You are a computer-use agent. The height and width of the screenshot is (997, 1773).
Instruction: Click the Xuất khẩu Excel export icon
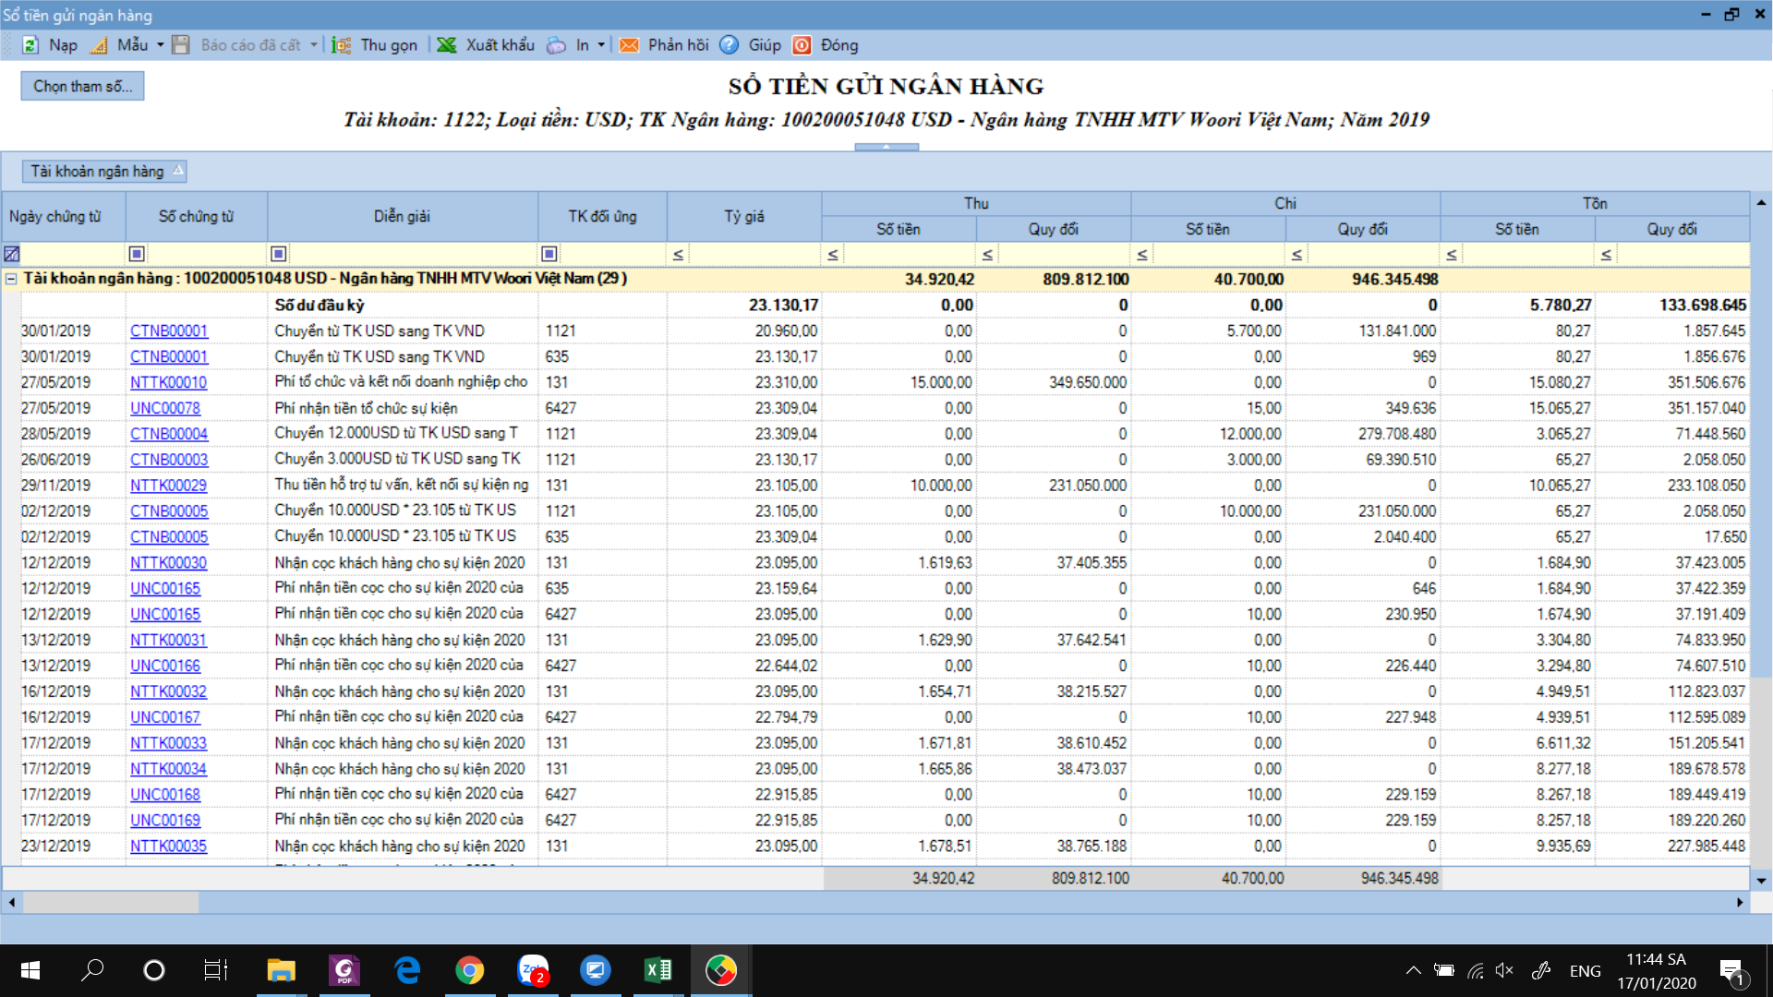point(447,45)
